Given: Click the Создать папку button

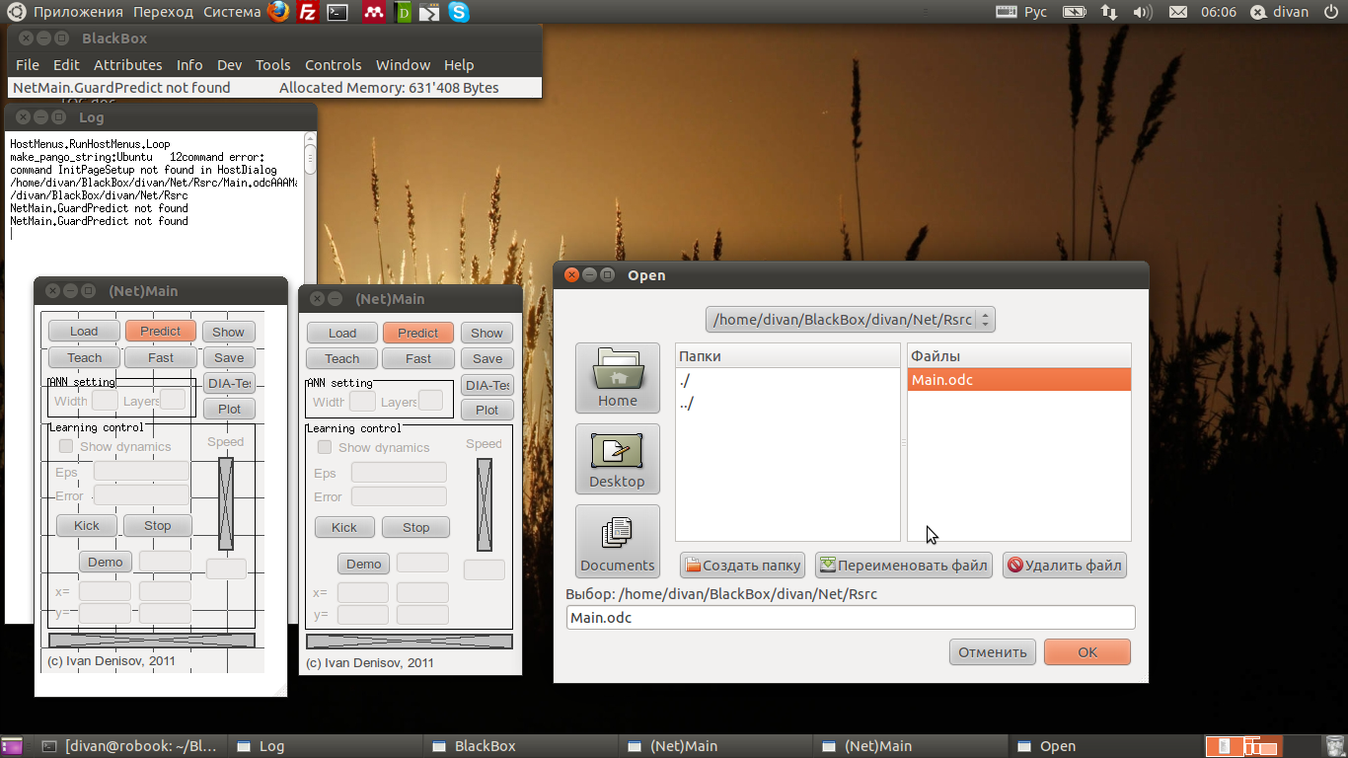Looking at the screenshot, I should tap(742, 566).
